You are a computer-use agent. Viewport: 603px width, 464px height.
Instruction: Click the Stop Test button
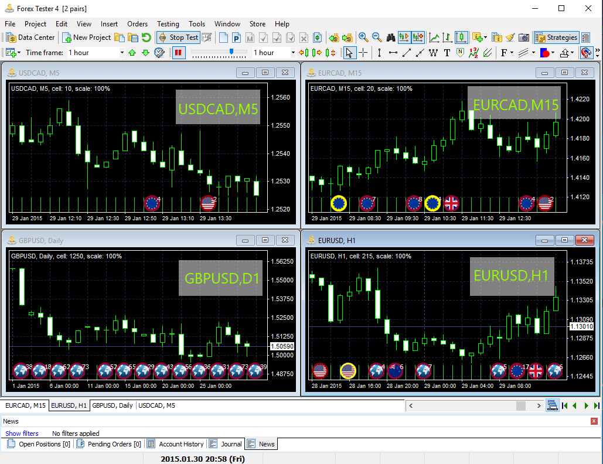(178, 37)
